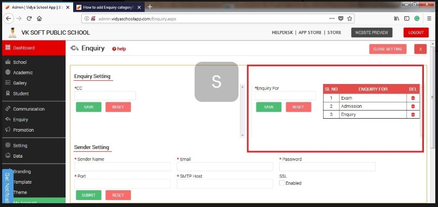Viewport: 438px width, 207px height.
Task: Bookmark this page with the star icon
Action: click(350, 18)
